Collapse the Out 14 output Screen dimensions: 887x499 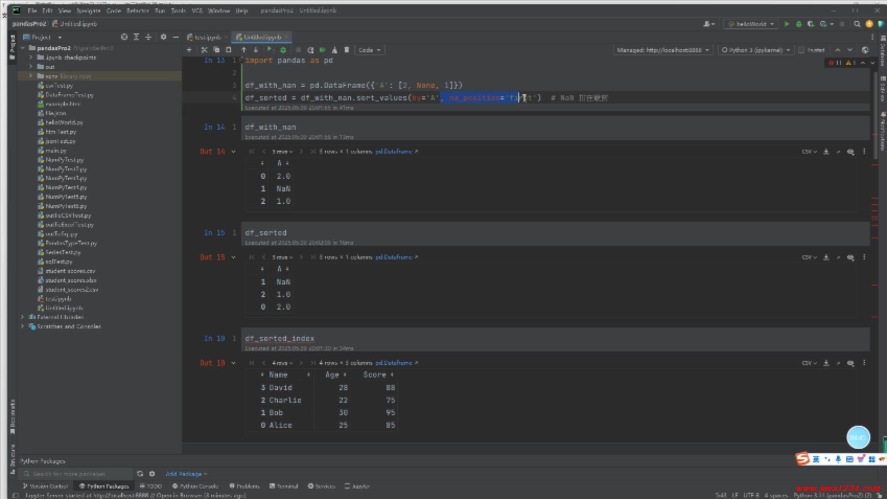(x=233, y=152)
